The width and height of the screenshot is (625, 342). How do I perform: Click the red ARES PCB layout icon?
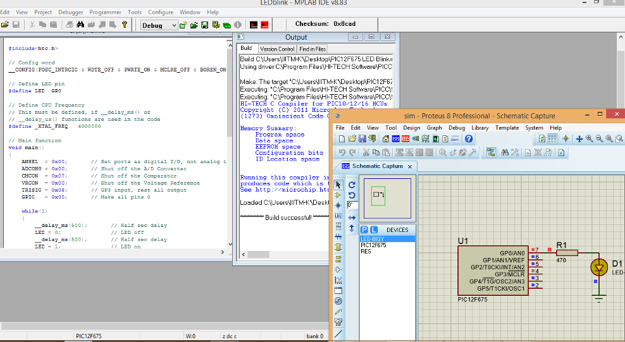405,139
